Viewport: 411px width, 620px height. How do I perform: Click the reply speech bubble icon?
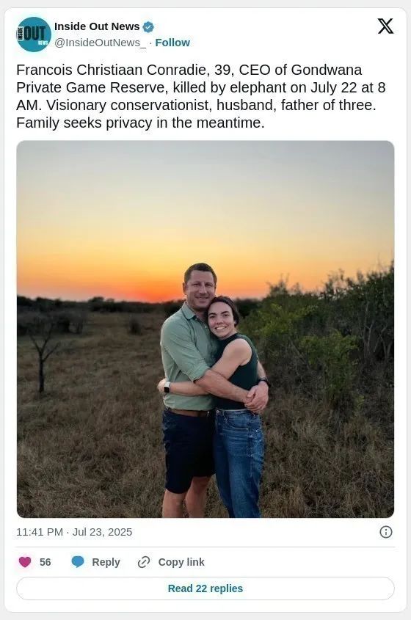point(78,562)
